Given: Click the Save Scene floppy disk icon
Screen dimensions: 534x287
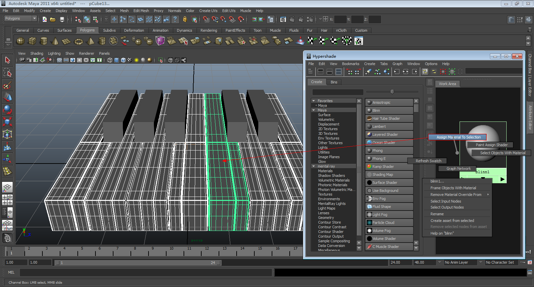Looking at the screenshot, I should pyautogui.click(x=62, y=20).
